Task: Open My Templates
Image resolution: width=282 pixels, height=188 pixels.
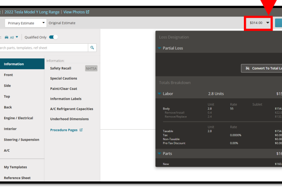Action: click(x=16, y=167)
